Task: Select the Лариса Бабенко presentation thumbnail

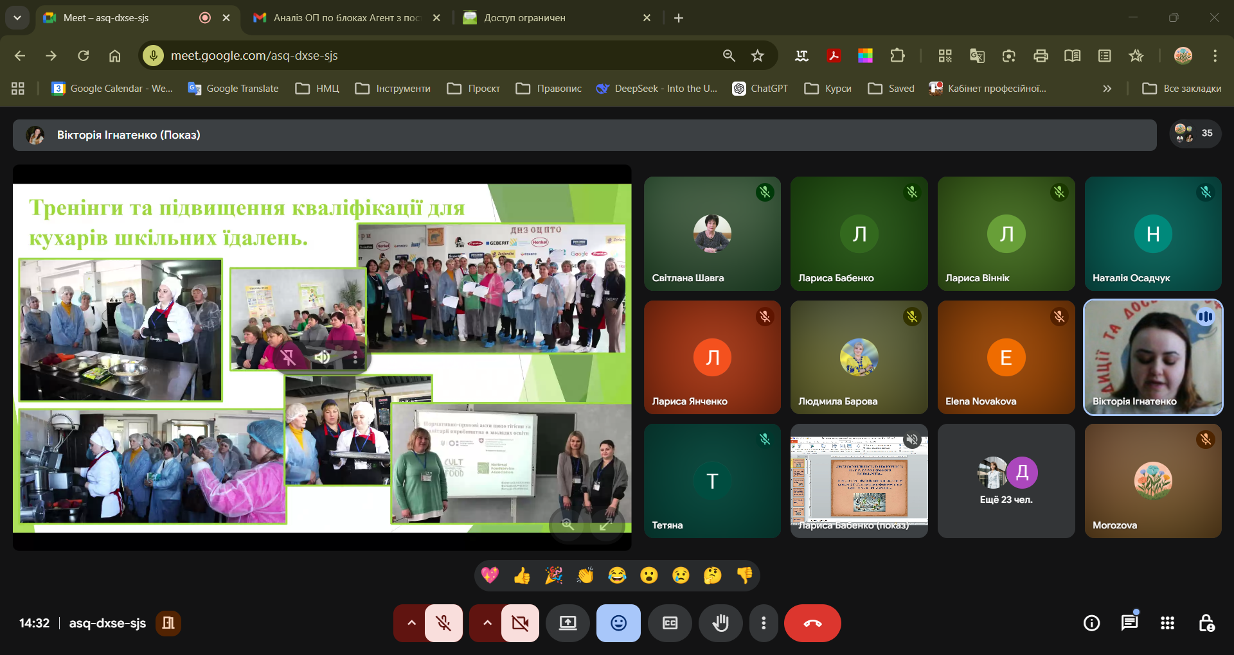Action: tap(859, 480)
